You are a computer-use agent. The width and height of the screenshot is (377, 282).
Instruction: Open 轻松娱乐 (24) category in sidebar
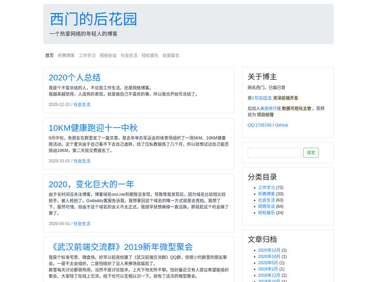(x=267, y=213)
